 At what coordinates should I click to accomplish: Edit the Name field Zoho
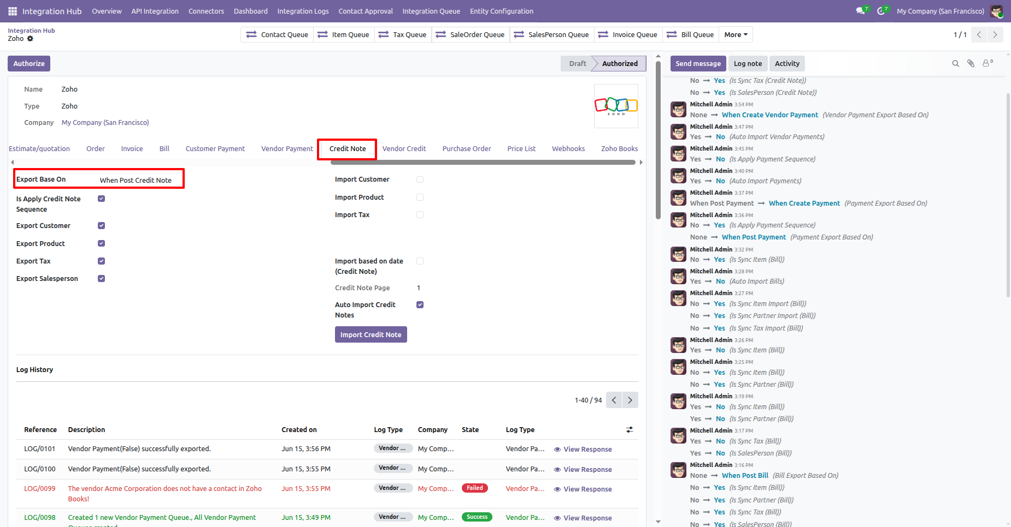(x=69, y=89)
